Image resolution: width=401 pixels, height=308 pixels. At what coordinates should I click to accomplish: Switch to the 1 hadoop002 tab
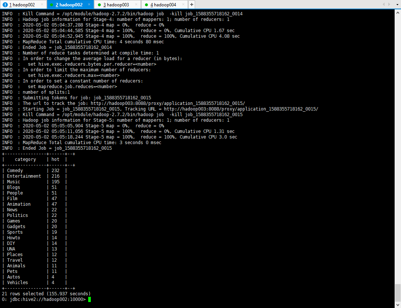[23, 4]
